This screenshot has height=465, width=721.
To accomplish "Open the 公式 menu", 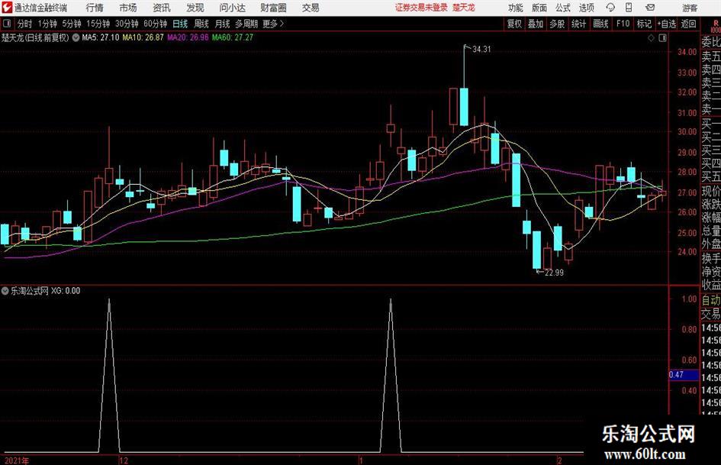I will (563, 8).
